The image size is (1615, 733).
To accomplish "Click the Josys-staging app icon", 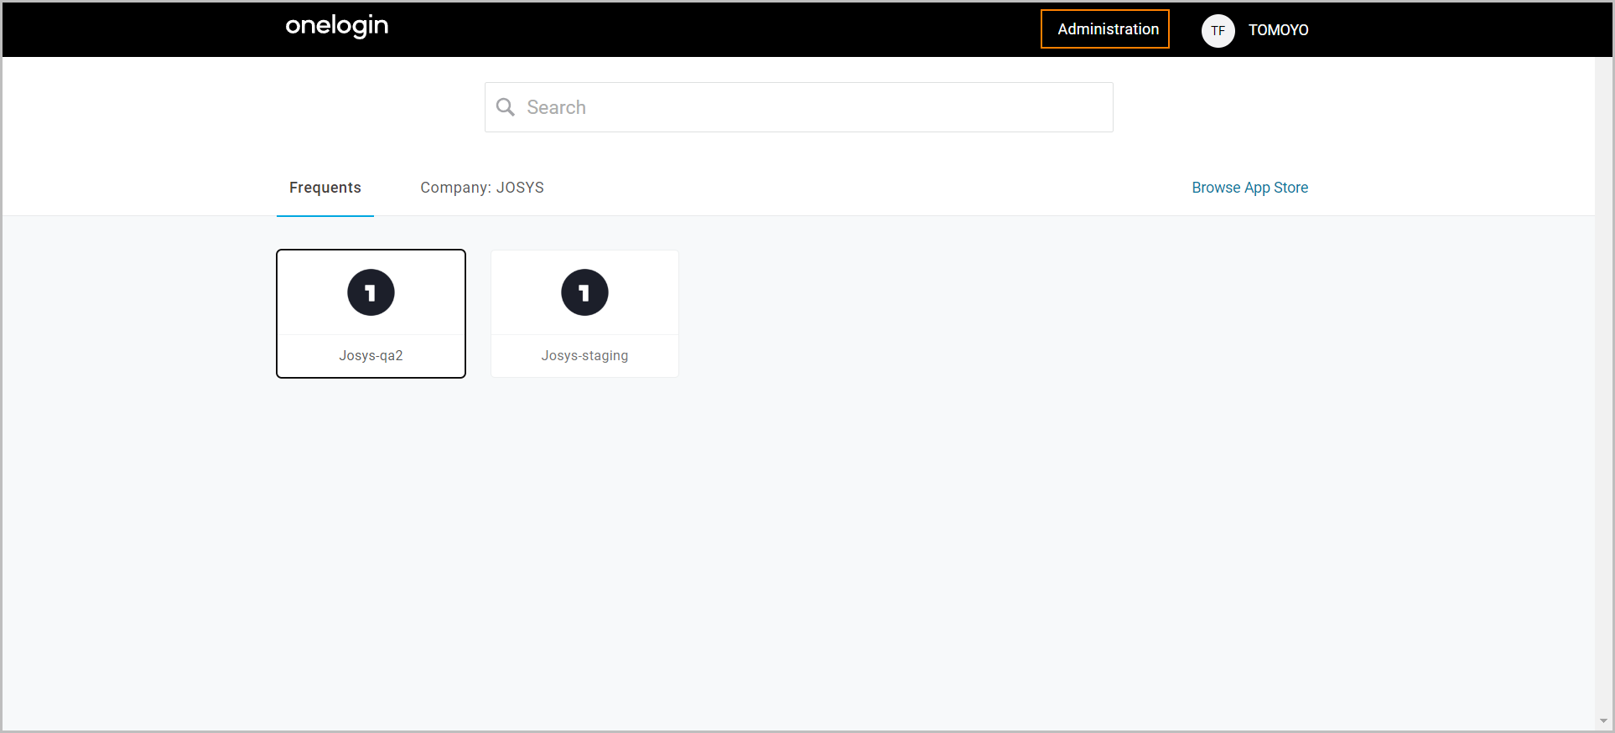I will point(584,292).
